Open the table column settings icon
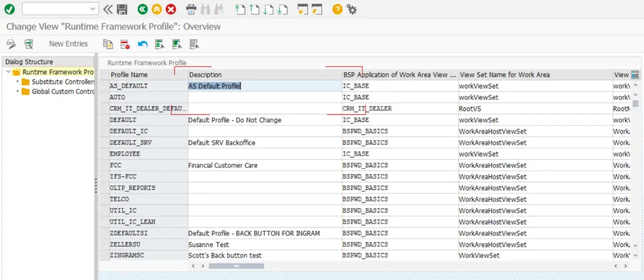 (x=634, y=75)
